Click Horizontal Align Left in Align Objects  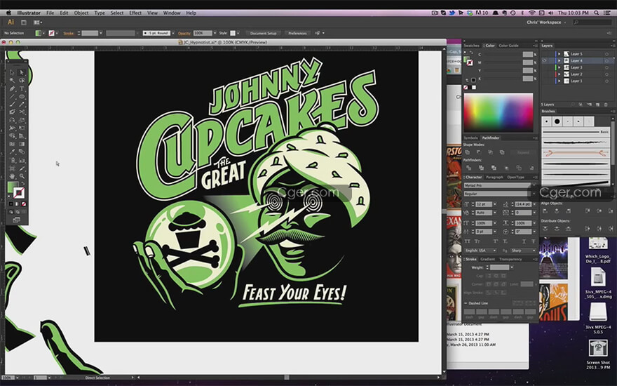pos(545,211)
